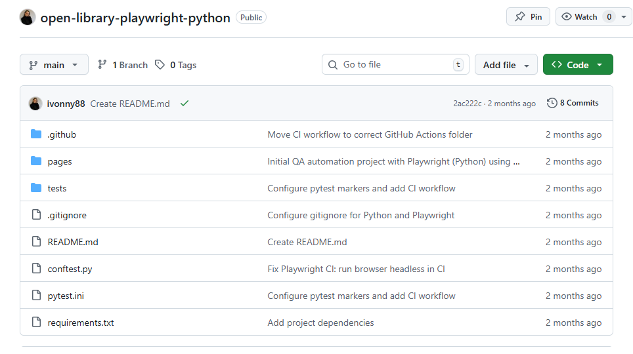Click the repository owner avatar beside the title
This screenshot has height=354, width=633.
(x=28, y=17)
